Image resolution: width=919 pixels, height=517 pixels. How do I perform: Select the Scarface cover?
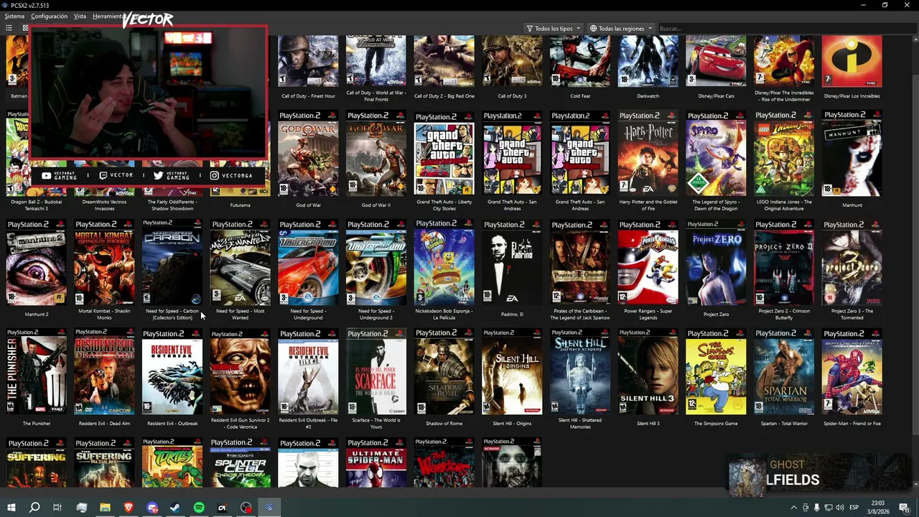(x=375, y=372)
